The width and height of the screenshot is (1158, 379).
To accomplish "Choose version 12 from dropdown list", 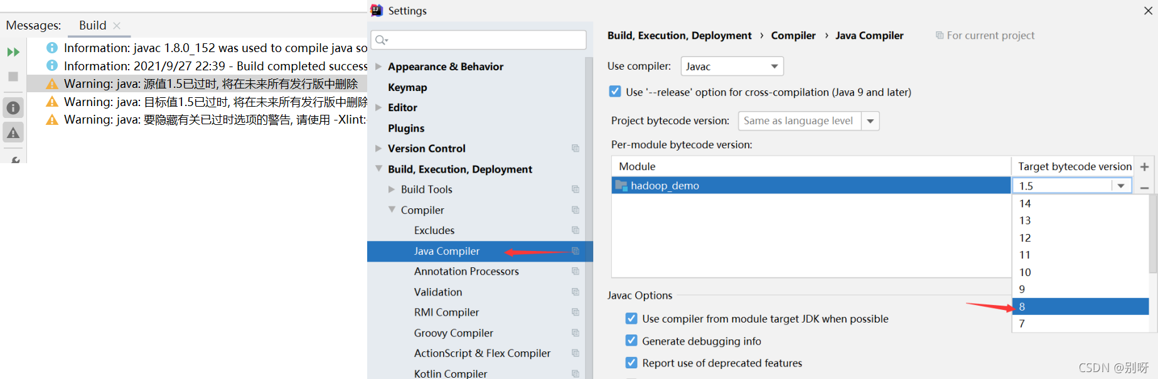I will pyautogui.click(x=1080, y=238).
